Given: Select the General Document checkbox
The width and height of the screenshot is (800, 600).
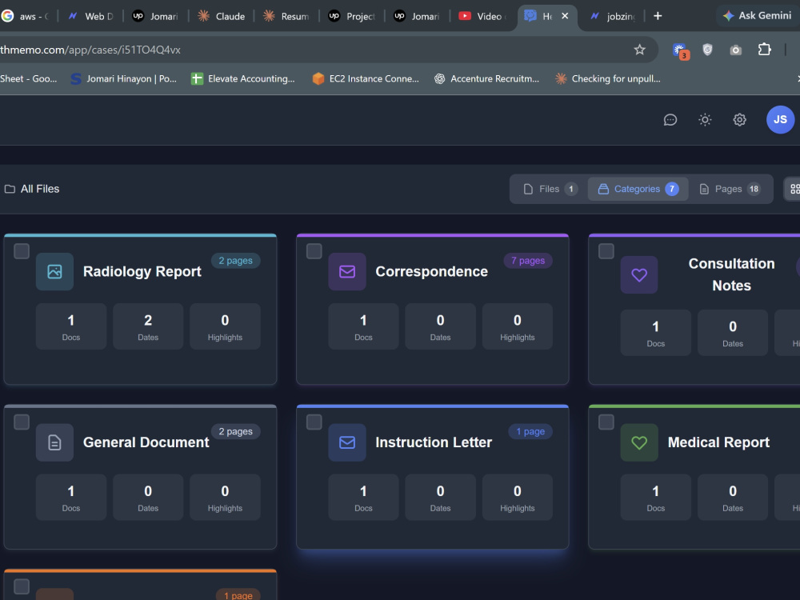Looking at the screenshot, I should tap(22, 422).
